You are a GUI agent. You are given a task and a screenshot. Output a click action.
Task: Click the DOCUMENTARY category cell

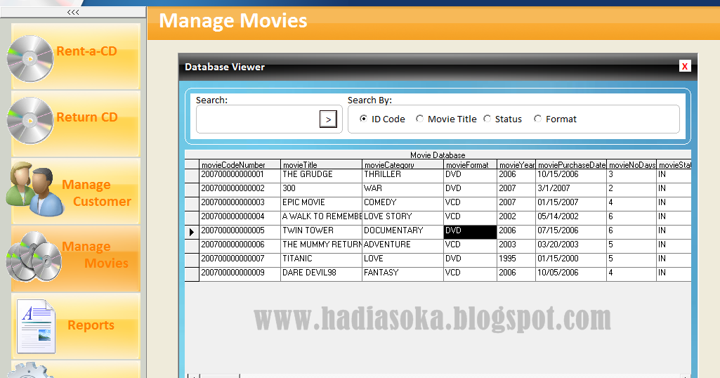tap(402, 232)
